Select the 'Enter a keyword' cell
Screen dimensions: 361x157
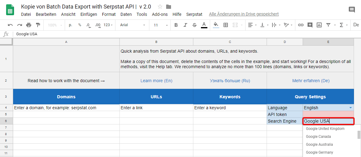(230, 108)
